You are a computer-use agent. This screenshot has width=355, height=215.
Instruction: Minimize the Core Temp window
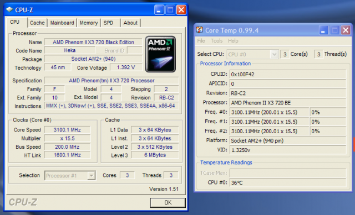click(323, 30)
